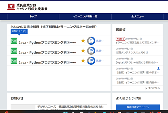Toggle favorite star for プログラミング科①
The width and height of the screenshot is (168, 113).
pyautogui.click(x=83, y=61)
